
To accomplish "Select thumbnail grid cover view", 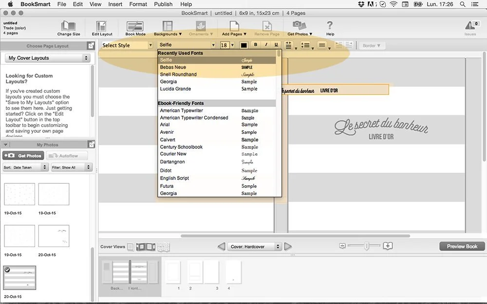I will point(163,247).
